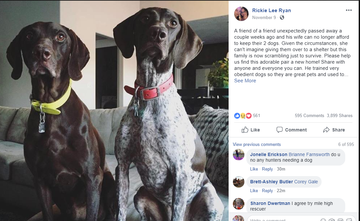Screen dimensions: 360x221
Task: Click the sad face reaction icon
Action: [243, 116]
